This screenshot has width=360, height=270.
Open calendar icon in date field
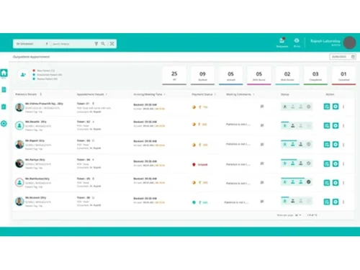click(353, 57)
